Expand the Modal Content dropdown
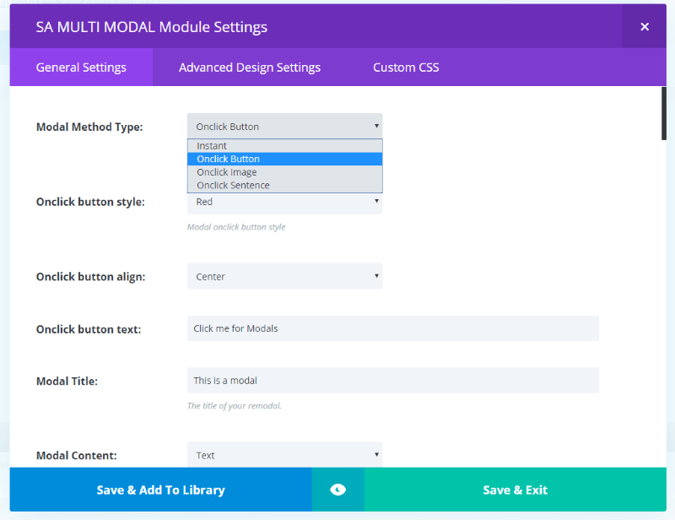 284,454
